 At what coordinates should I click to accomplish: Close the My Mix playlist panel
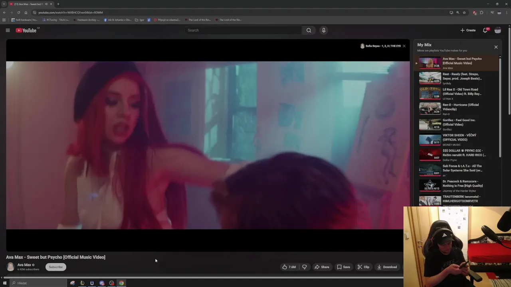click(496, 47)
